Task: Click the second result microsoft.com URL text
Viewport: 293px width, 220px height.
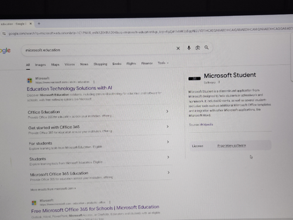Action: coord(73,203)
